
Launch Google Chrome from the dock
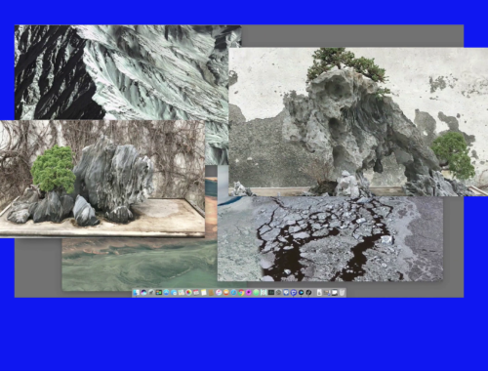(x=241, y=293)
